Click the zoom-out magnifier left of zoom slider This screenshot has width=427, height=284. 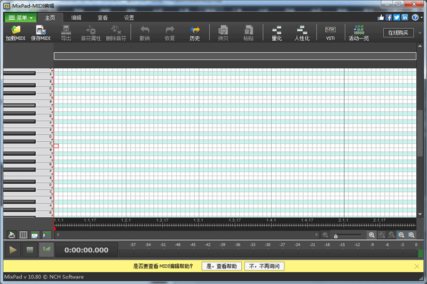325,235
